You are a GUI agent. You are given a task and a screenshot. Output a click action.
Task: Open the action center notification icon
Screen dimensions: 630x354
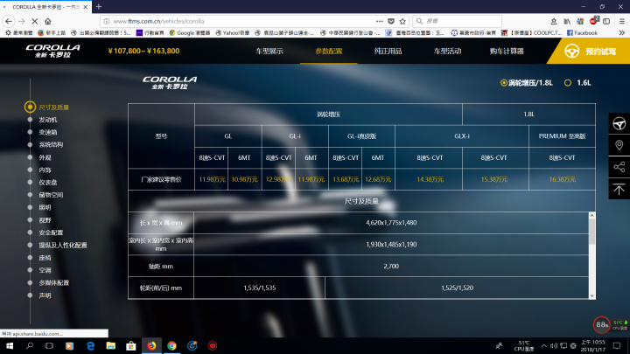pos(617,345)
